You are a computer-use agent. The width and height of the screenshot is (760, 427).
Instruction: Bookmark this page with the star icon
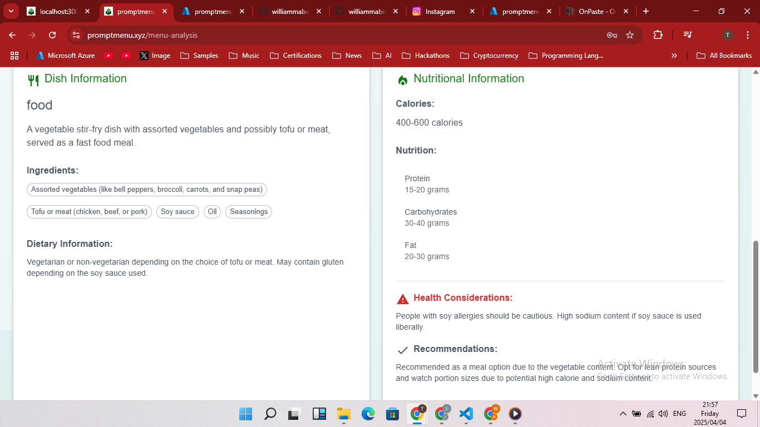coord(630,35)
